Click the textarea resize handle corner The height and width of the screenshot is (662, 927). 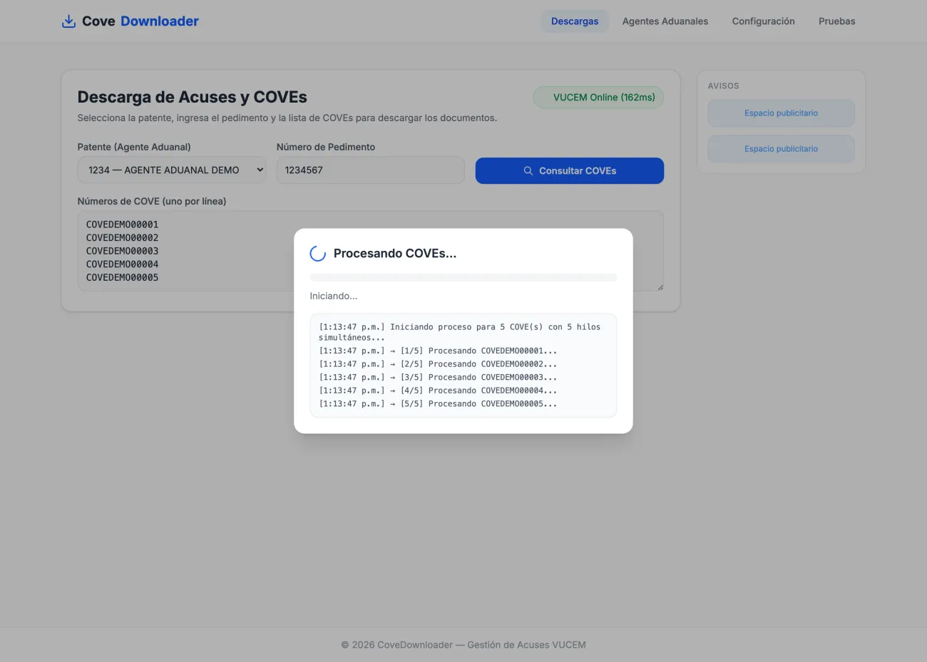point(660,286)
